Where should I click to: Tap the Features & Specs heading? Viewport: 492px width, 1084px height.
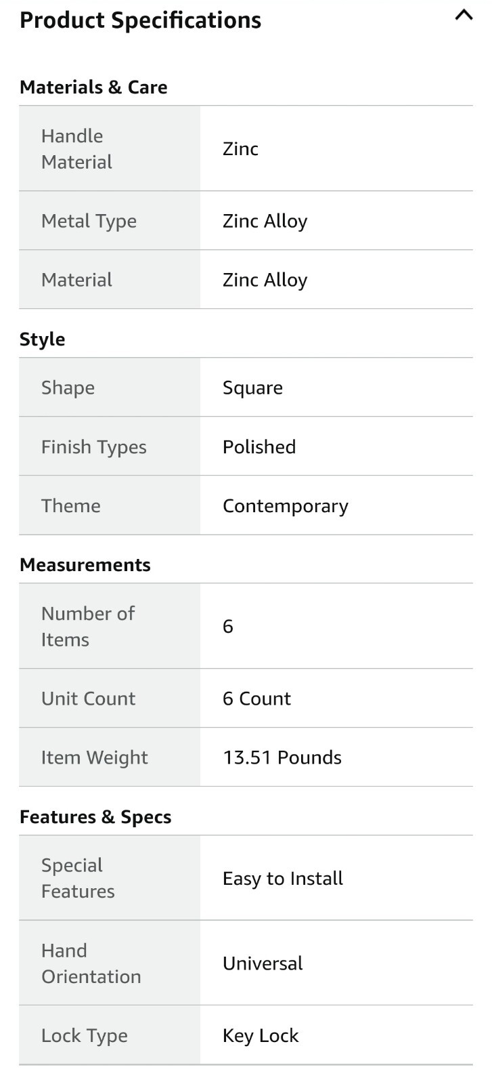tap(95, 817)
